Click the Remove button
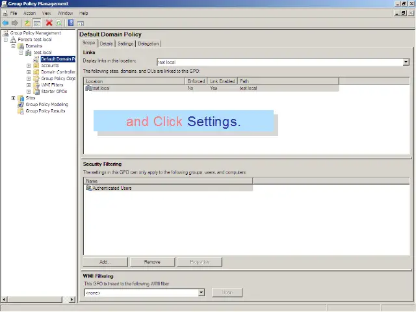Image resolution: width=416 pixels, height=312 pixels. pos(152,262)
